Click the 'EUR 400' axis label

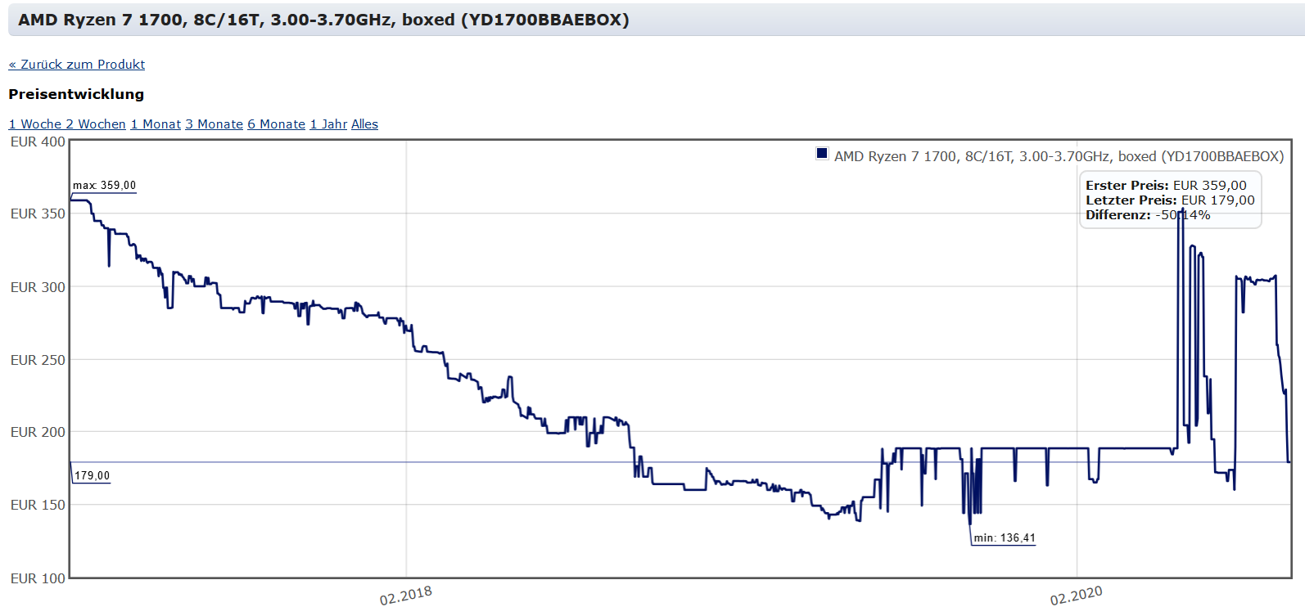(x=38, y=142)
